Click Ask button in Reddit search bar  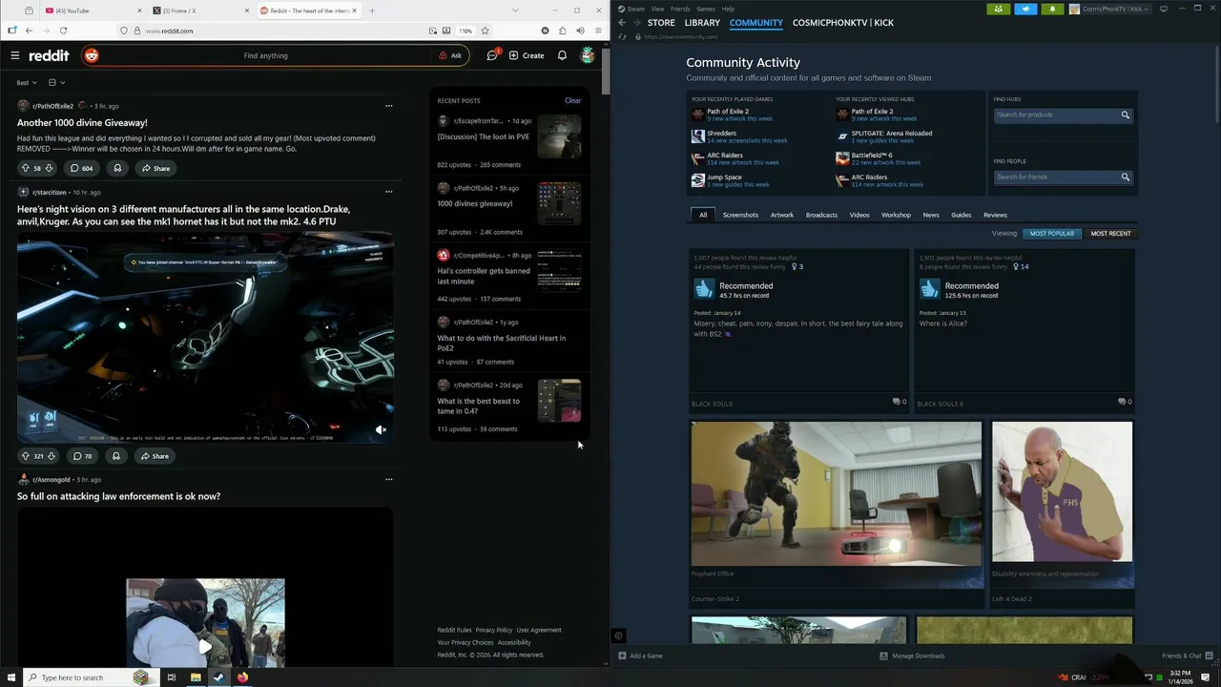(x=450, y=55)
